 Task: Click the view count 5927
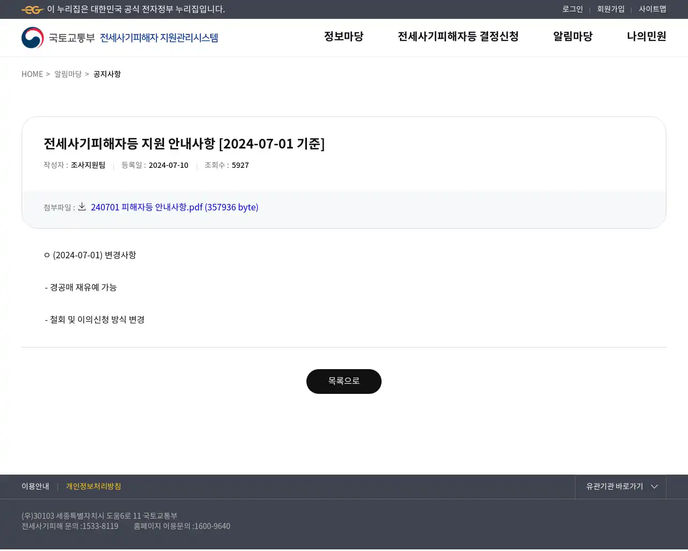pyautogui.click(x=240, y=165)
